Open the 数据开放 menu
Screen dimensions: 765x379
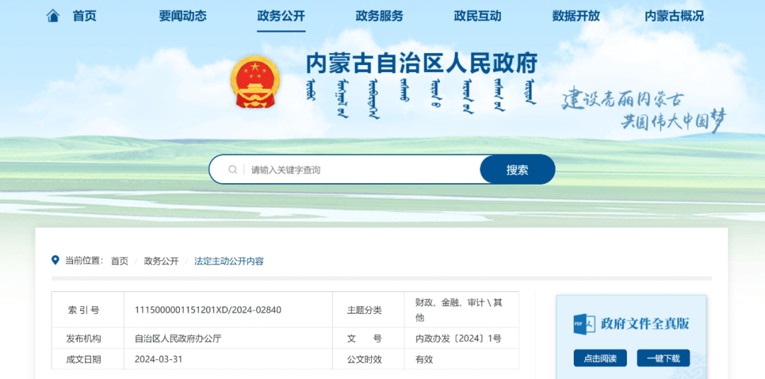576,16
